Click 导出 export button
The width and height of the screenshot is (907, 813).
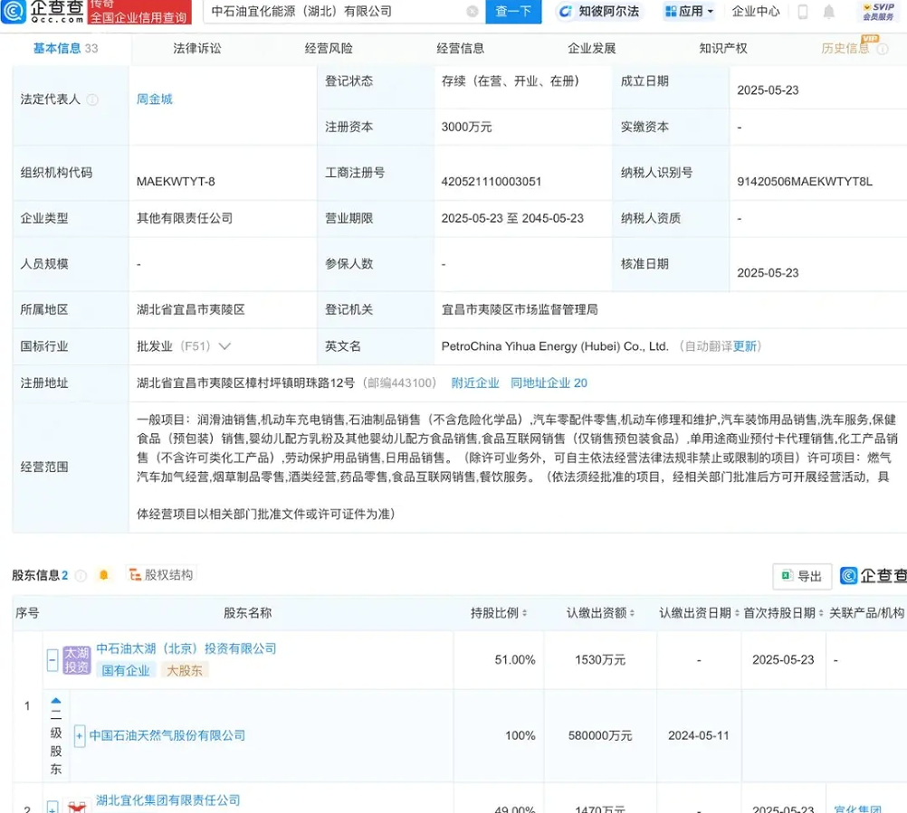point(802,576)
